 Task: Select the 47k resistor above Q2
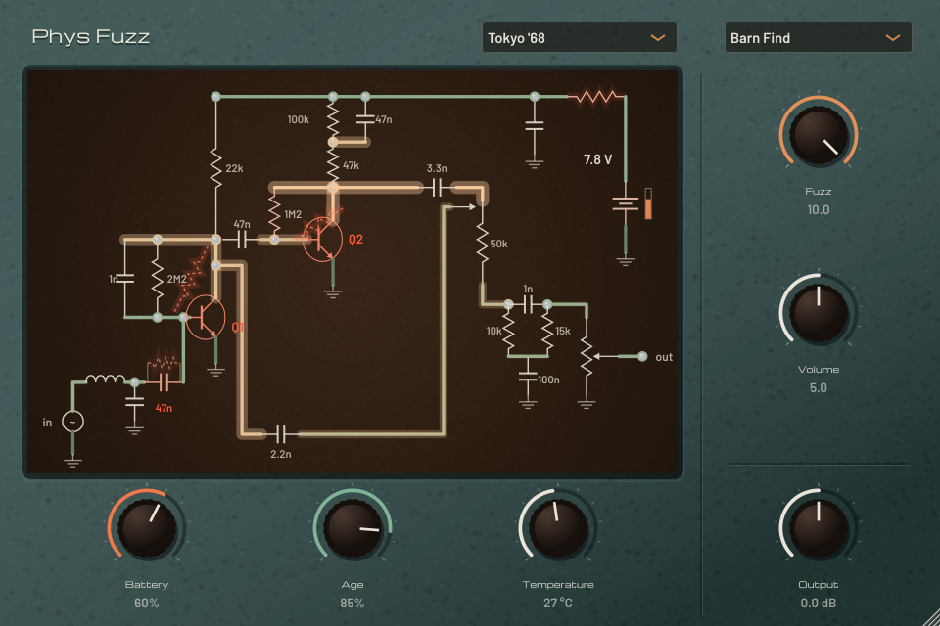click(333, 164)
